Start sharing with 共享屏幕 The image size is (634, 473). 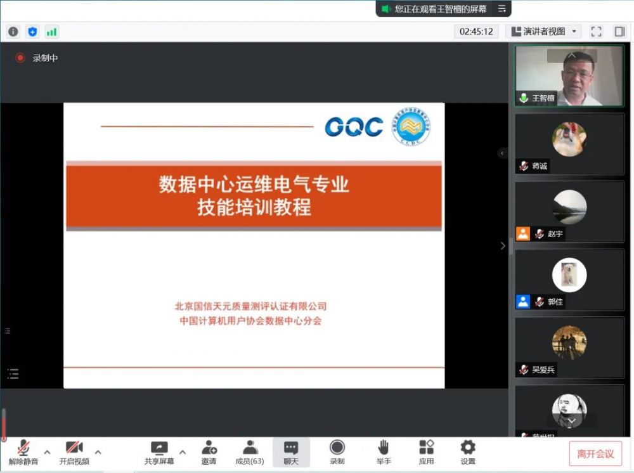coord(159,452)
